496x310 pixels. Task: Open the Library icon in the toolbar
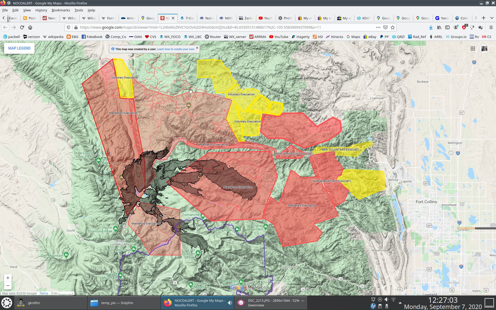[439, 27]
